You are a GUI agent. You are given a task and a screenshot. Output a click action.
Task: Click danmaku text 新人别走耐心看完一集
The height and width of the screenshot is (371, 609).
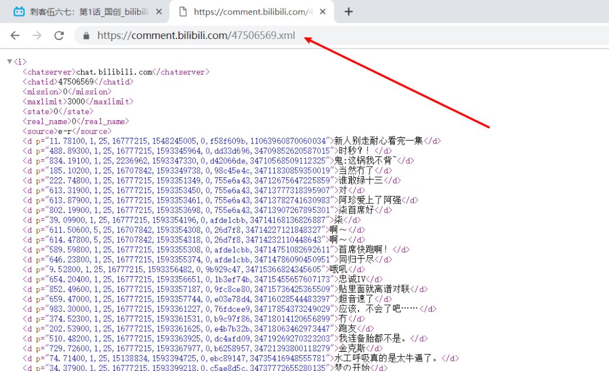point(379,141)
